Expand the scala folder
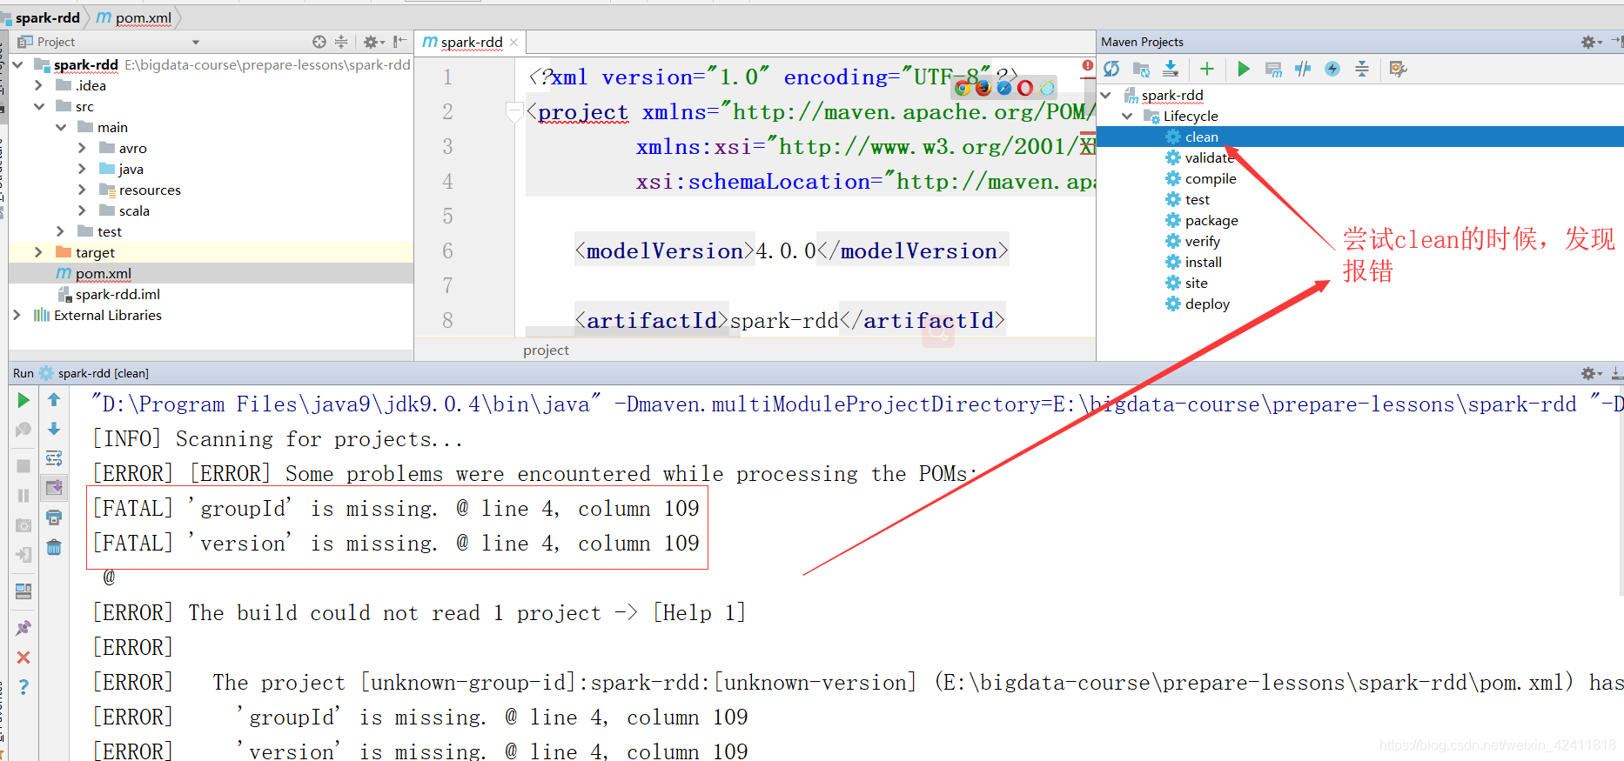Image resolution: width=1624 pixels, height=761 pixels. coord(83,210)
